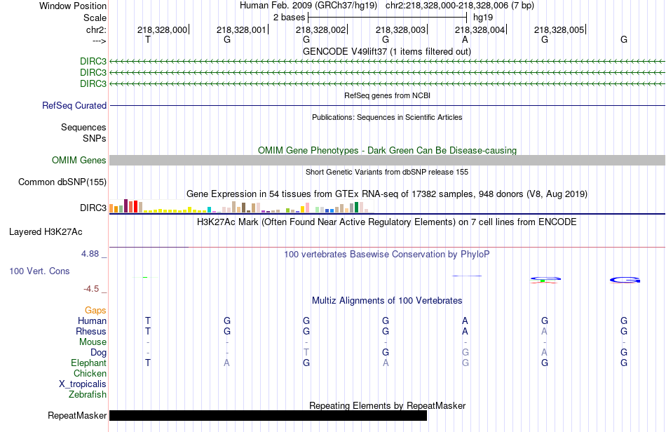Open Publications: Sequences in Scientific Articles title
This screenshot has width=666, height=432.
pyautogui.click(x=387, y=117)
